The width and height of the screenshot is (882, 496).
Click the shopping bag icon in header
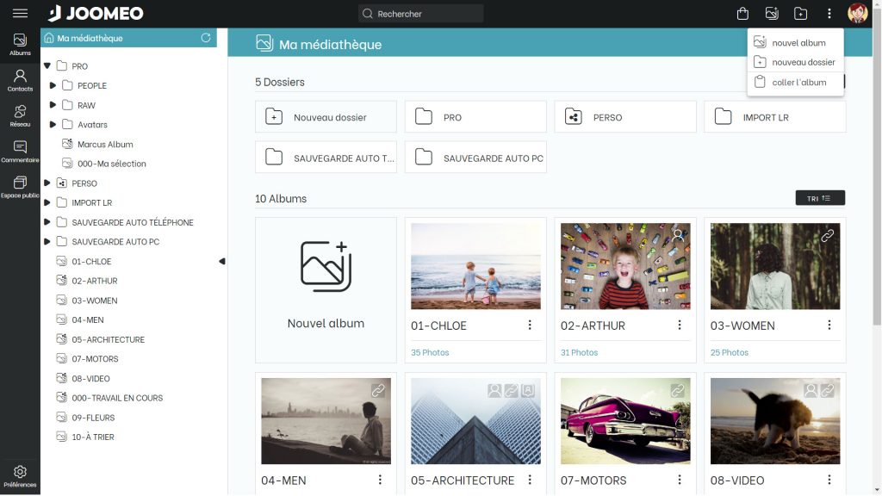[742, 14]
